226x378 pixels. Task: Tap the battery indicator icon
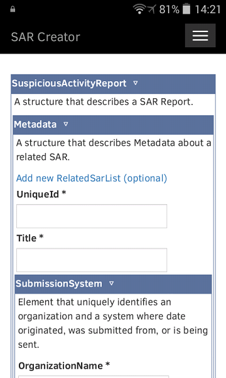(186, 9)
